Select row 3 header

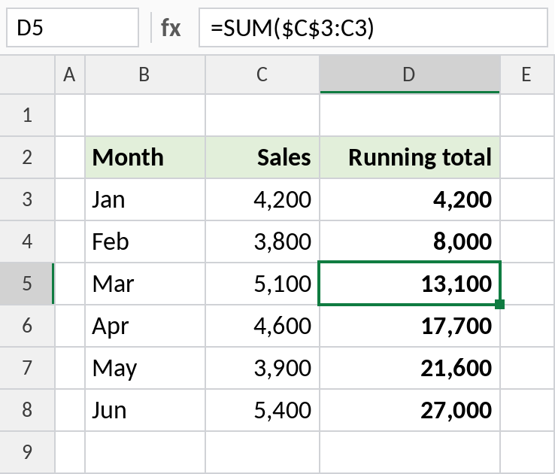pos(27,199)
